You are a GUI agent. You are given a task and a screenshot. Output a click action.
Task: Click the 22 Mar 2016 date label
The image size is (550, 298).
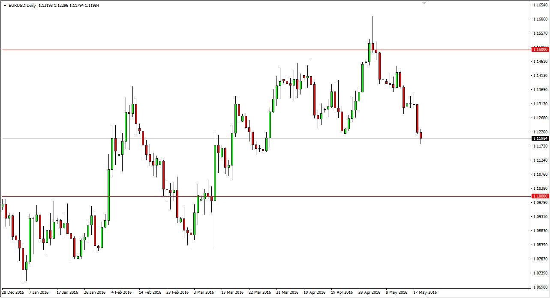(x=260, y=293)
